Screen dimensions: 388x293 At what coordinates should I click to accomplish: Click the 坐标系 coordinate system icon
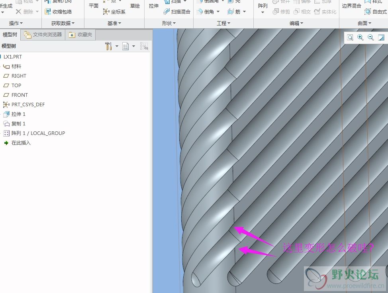click(106, 12)
